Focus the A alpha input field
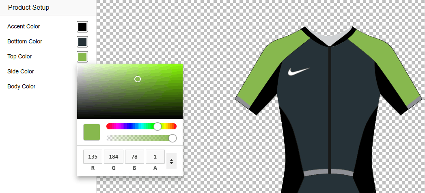This screenshot has height=193, width=425. 155,157
